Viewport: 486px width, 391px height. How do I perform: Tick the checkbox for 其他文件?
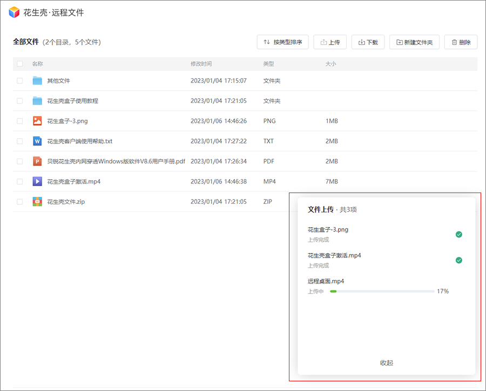[x=20, y=81]
